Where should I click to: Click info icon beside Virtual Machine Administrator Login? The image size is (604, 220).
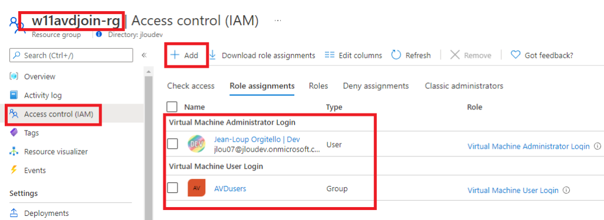click(x=598, y=146)
